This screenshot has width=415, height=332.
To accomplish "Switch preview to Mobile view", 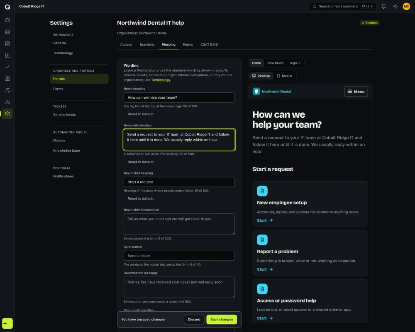I will pyautogui.click(x=285, y=75).
